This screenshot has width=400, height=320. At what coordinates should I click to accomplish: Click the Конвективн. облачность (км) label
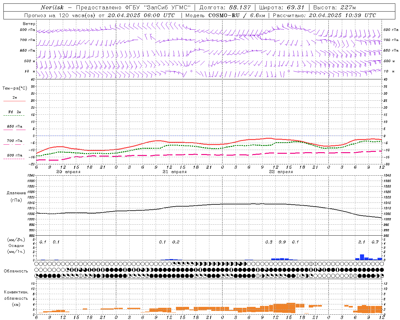16,298
